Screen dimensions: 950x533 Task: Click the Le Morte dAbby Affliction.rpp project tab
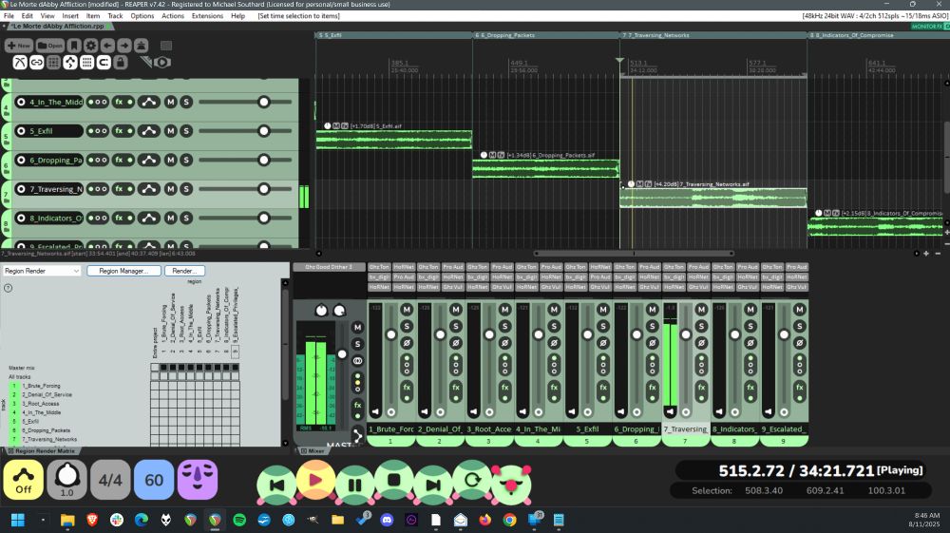point(58,26)
